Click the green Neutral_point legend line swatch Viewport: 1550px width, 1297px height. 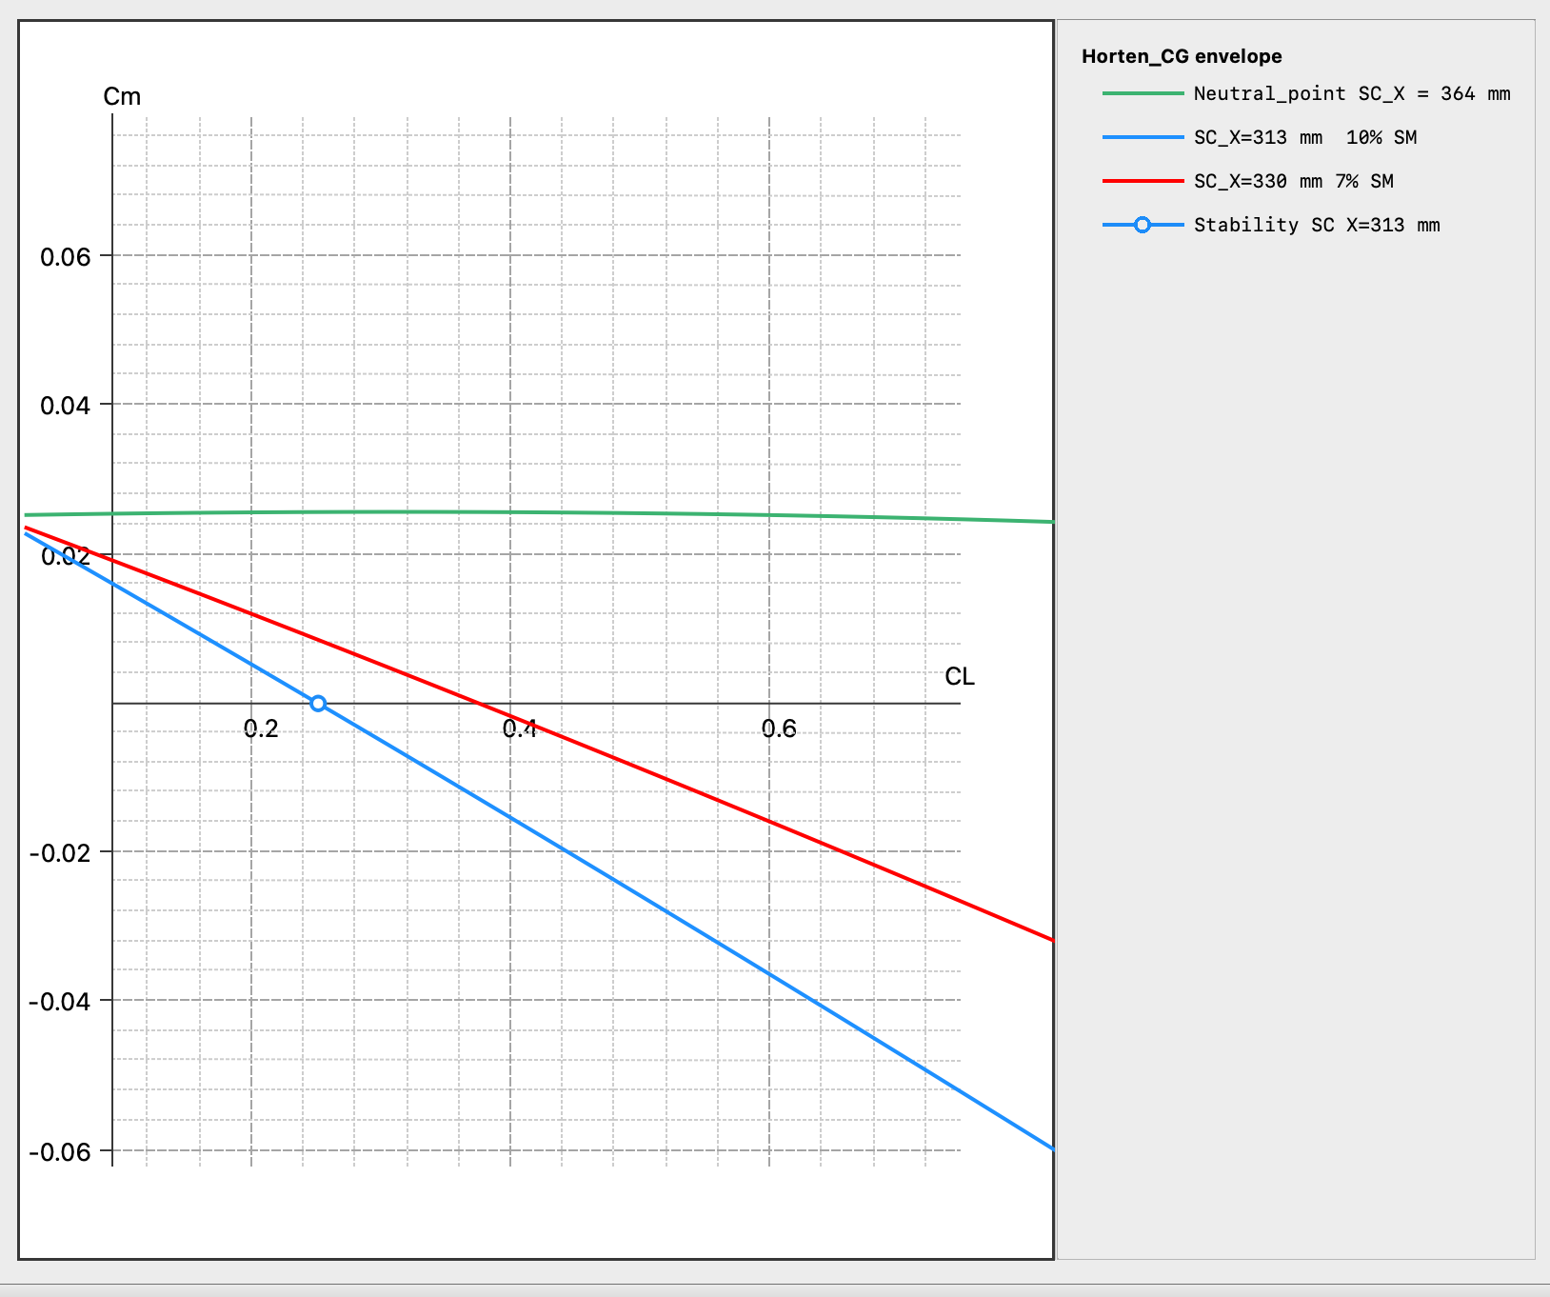(x=1143, y=93)
